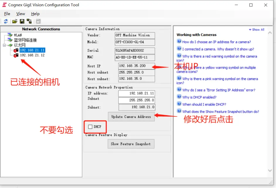Image resolution: width=276 pixels, height=188 pixels.
Task: Open the pink warning symbol help link
Action: pyautogui.click(x=217, y=81)
